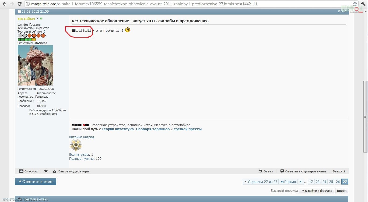Click the reputation star icon next to Спасибо
368x202 pixels.
tap(46, 171)
